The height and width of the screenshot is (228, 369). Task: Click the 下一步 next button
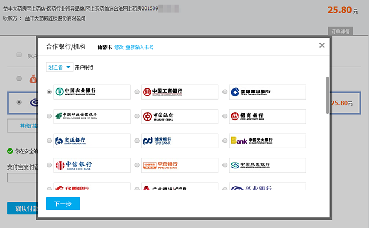63,204
